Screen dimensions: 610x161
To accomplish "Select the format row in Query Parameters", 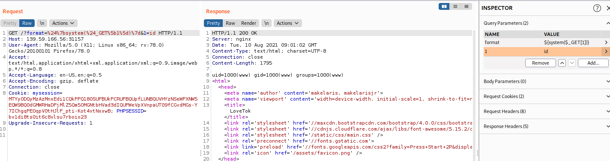I will click(546, 42).
